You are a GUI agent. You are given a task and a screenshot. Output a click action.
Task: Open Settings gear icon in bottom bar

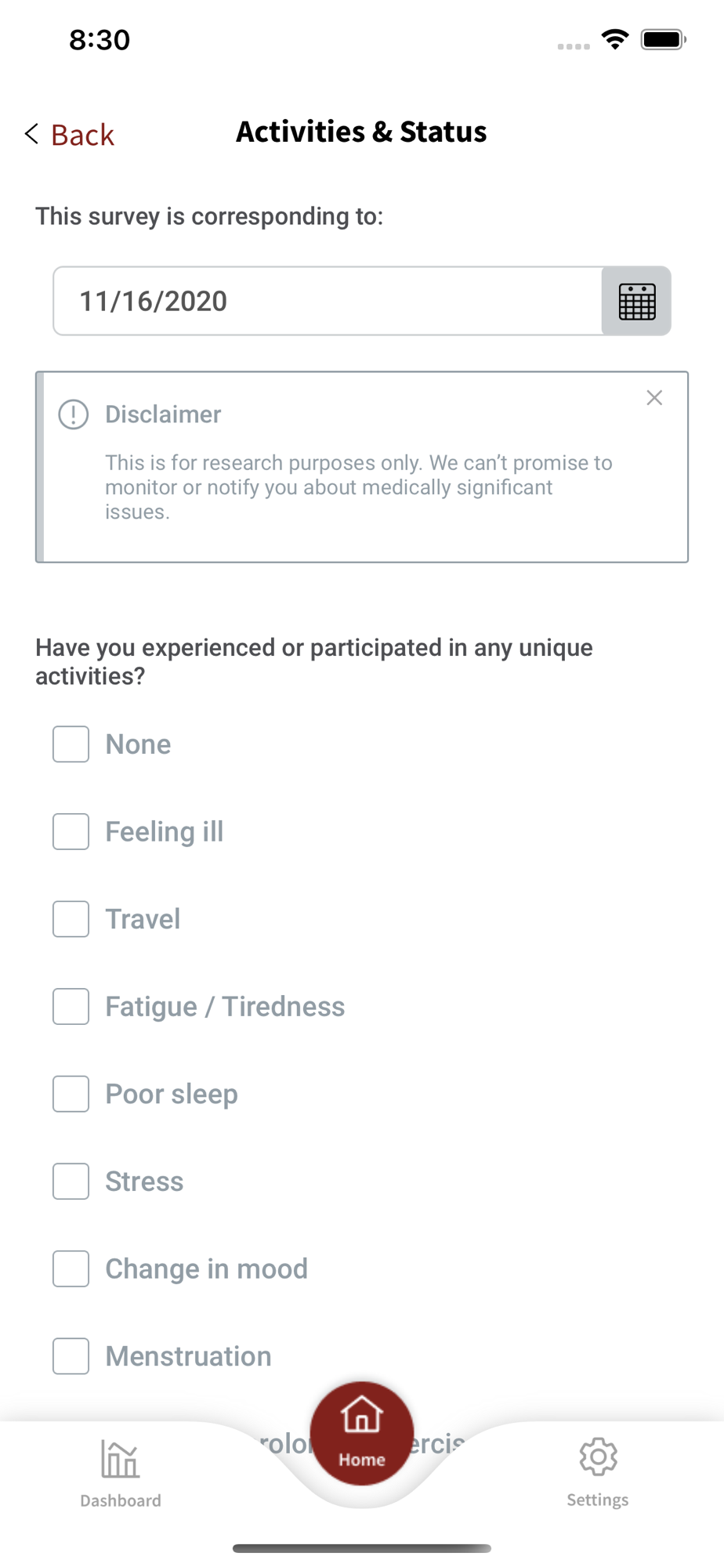[598, 1457]
